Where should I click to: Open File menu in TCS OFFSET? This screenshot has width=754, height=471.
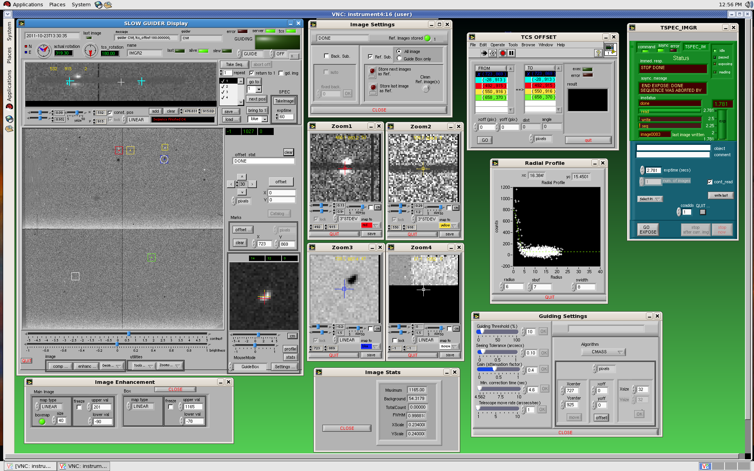pos(473,45)
